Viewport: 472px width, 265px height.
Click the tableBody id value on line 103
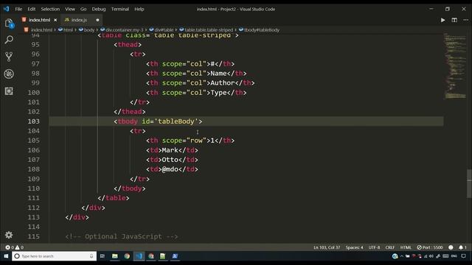click(x=176, y=121)
